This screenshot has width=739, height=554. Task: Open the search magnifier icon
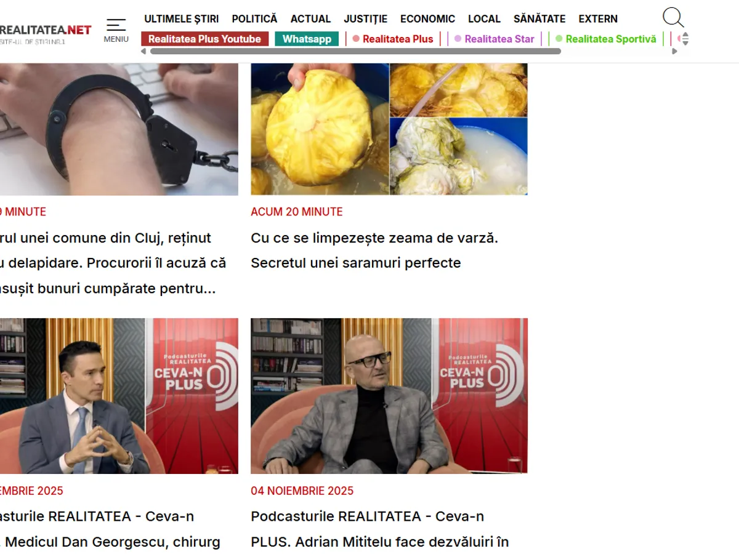click(x=673, y=18)
